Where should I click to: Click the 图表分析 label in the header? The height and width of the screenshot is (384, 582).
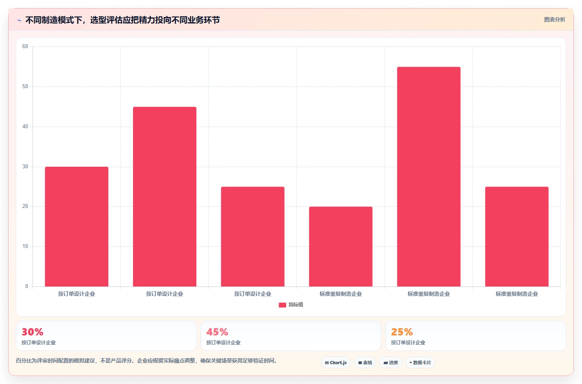coord(554,19)
